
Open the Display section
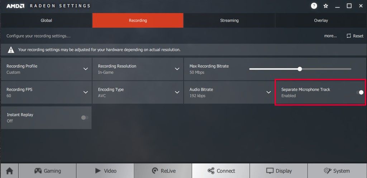278,171
